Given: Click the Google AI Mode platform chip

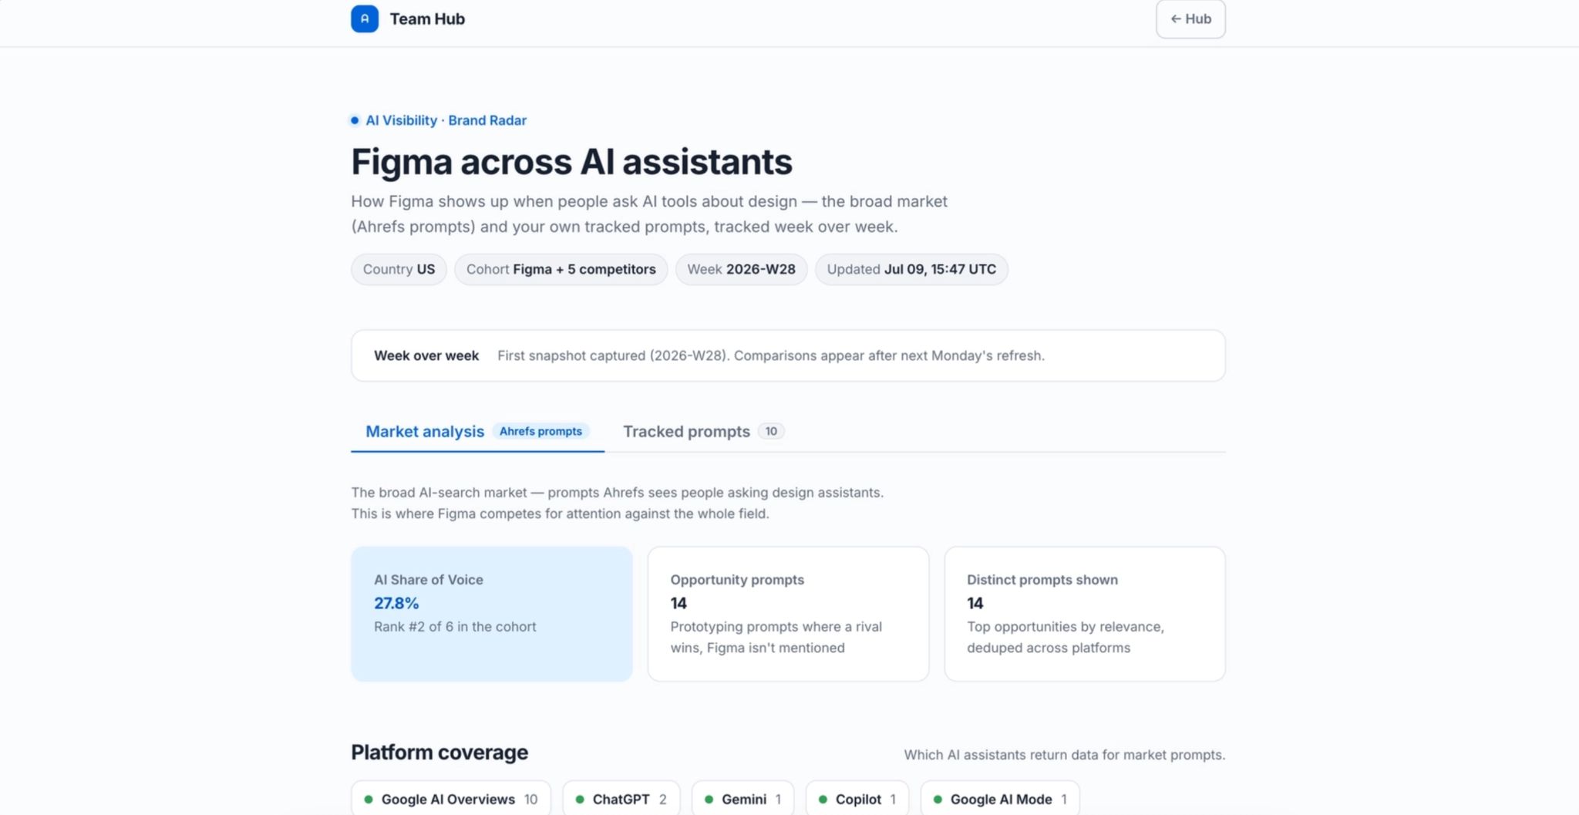Looking at the screenshot, I should click(x=1001, y=799).
